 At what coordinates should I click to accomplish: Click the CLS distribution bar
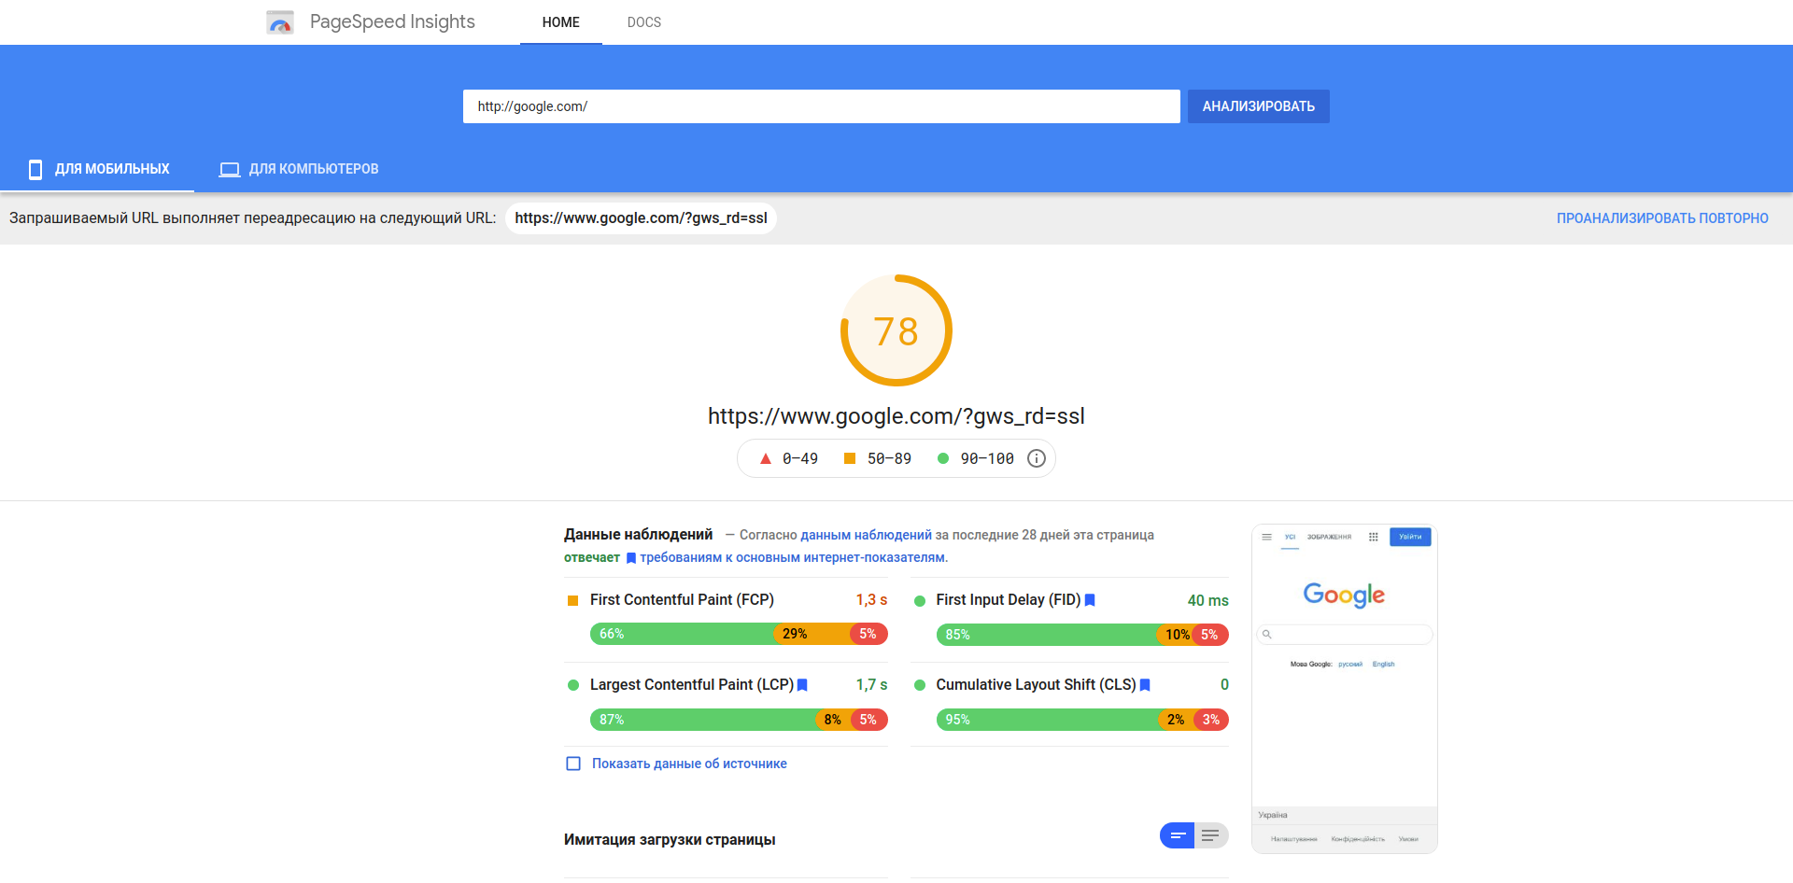pyautogui.click(x=1082, y=720)
